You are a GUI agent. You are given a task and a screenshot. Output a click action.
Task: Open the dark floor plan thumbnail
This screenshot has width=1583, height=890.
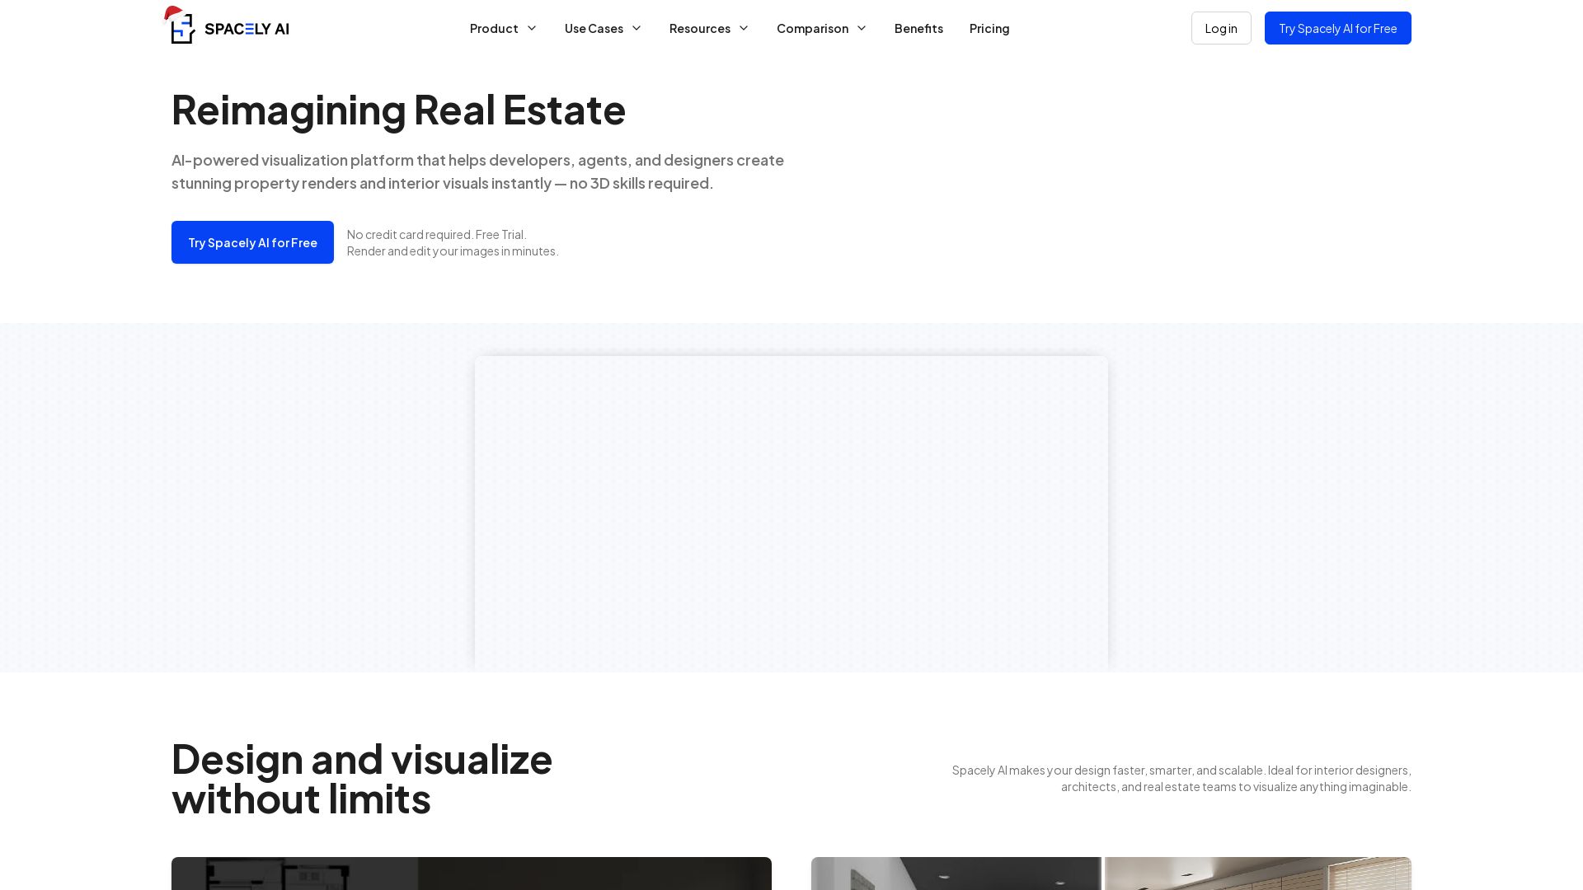pyautogui.click(x=472, y=874)
